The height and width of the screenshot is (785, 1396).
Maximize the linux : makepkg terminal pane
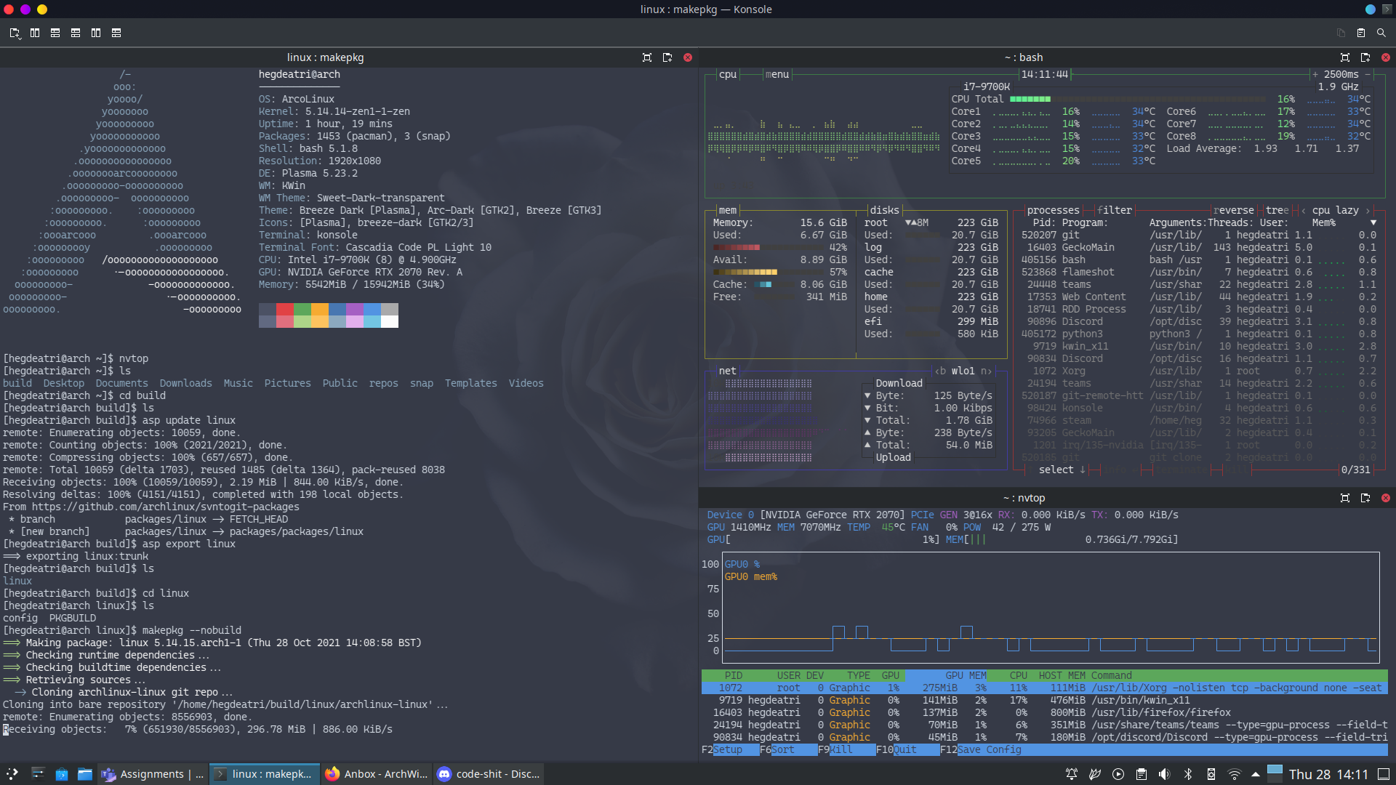coord(646,57)
